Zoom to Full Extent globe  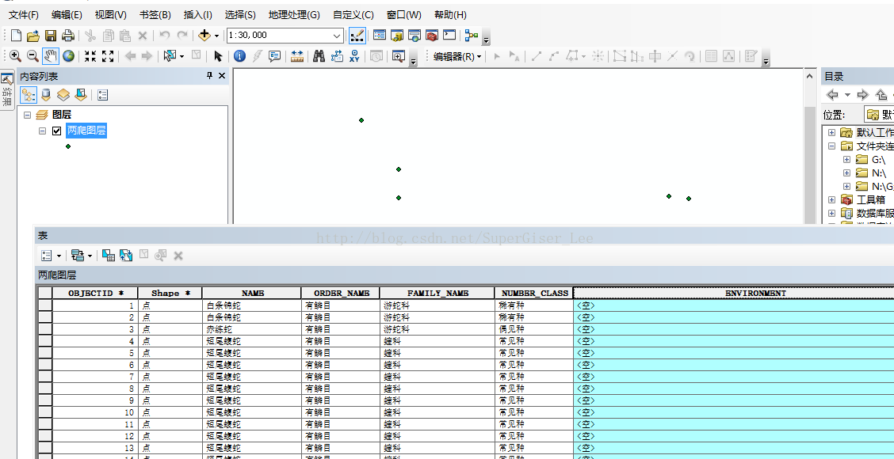68,56
